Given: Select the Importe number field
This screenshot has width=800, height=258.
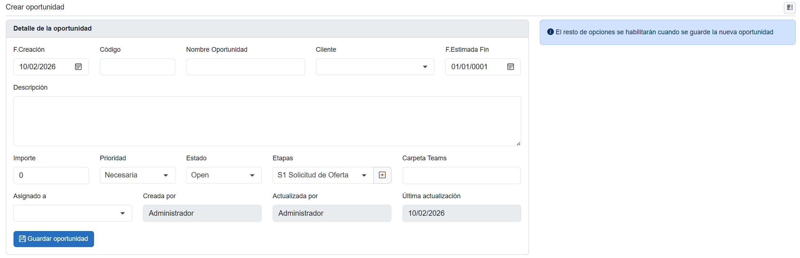Looking at the screenshot, I should click(x=51, y=175).
